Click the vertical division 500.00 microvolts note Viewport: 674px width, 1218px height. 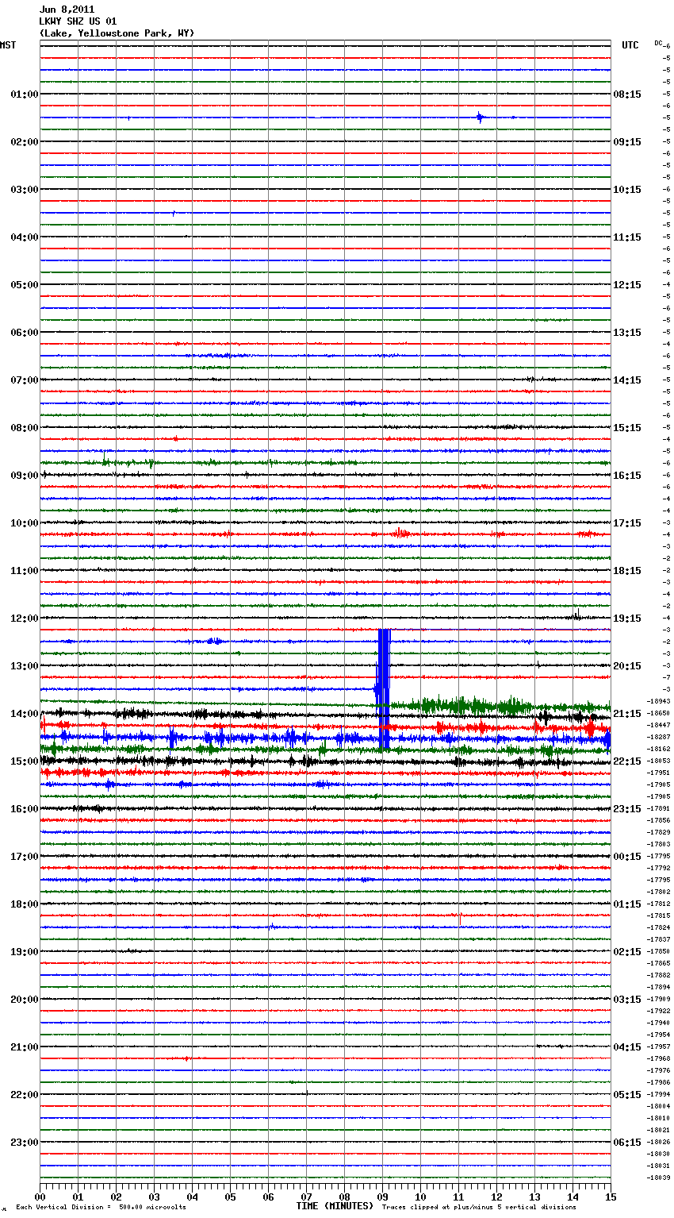coord(101,1208)
